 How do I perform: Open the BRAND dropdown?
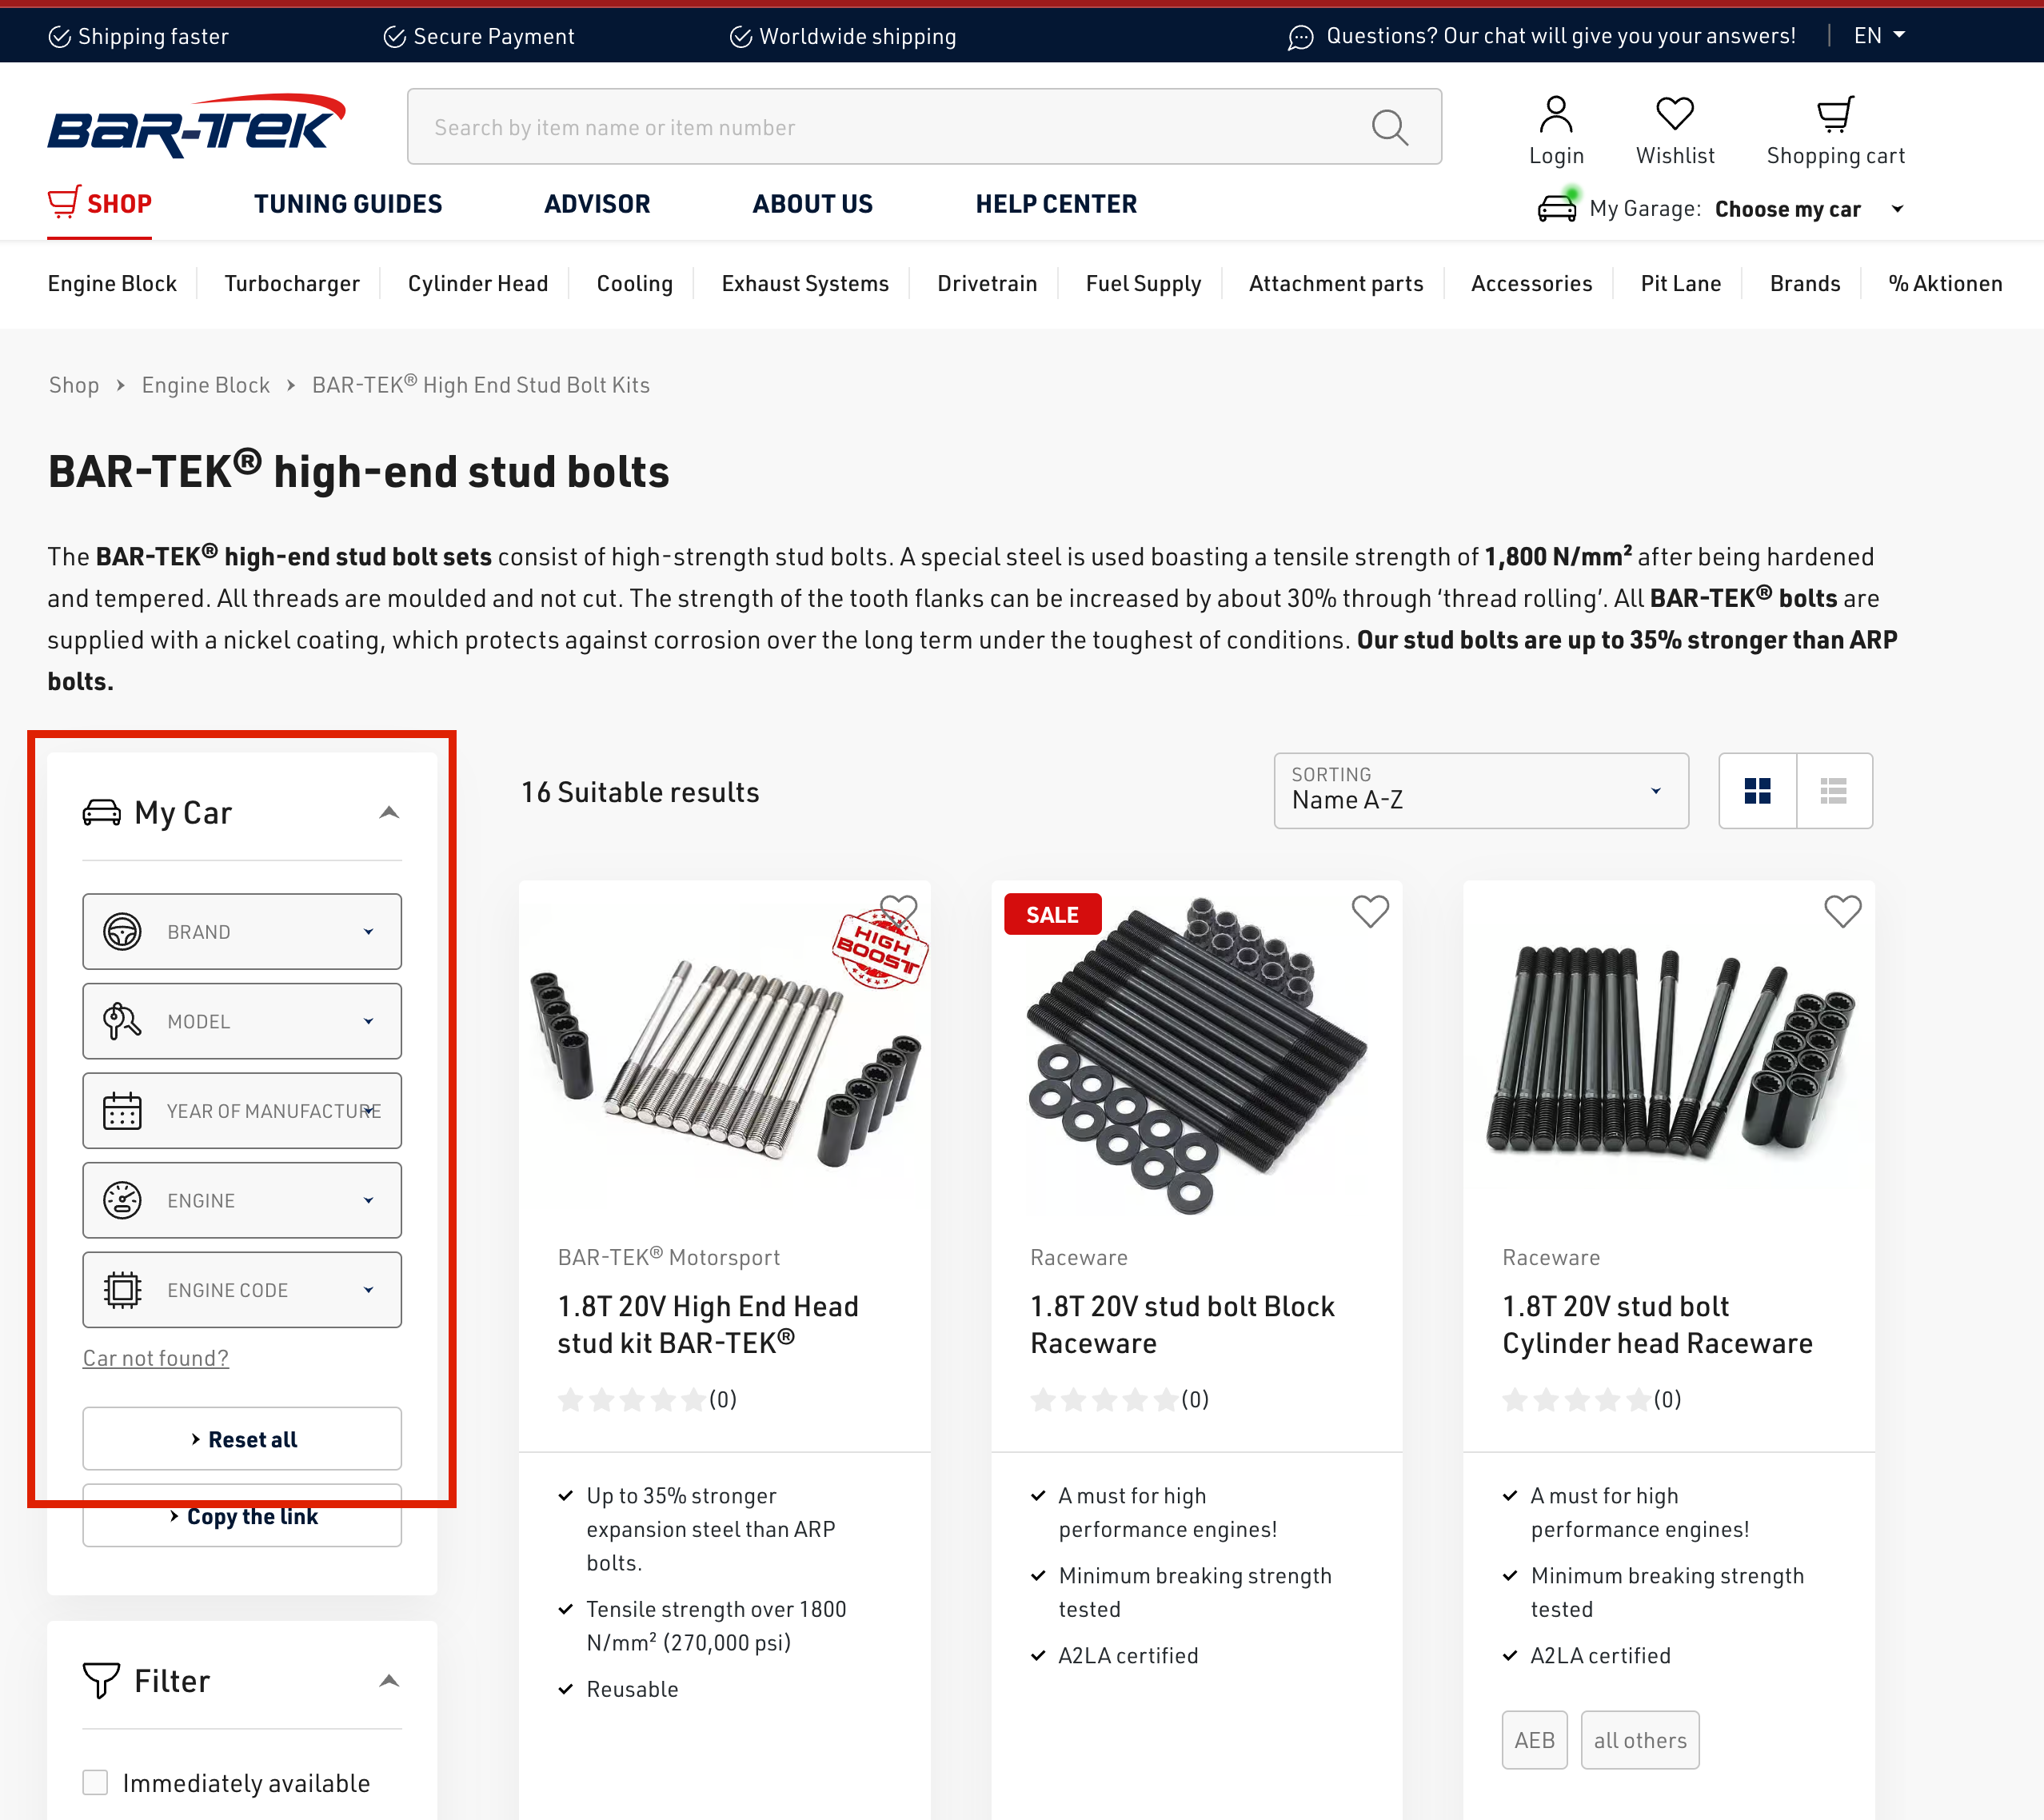[x=242, y=931]
